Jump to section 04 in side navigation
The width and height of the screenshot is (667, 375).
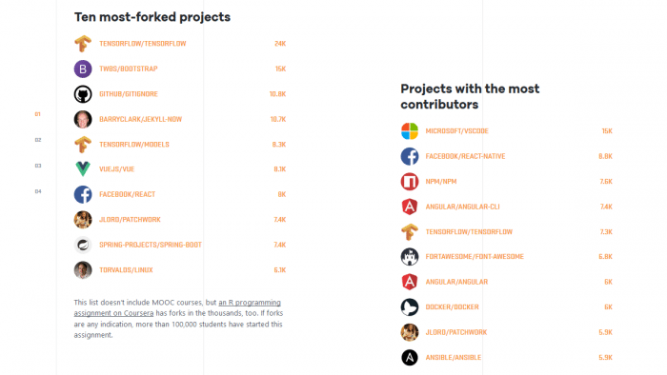tap(38, 191)
